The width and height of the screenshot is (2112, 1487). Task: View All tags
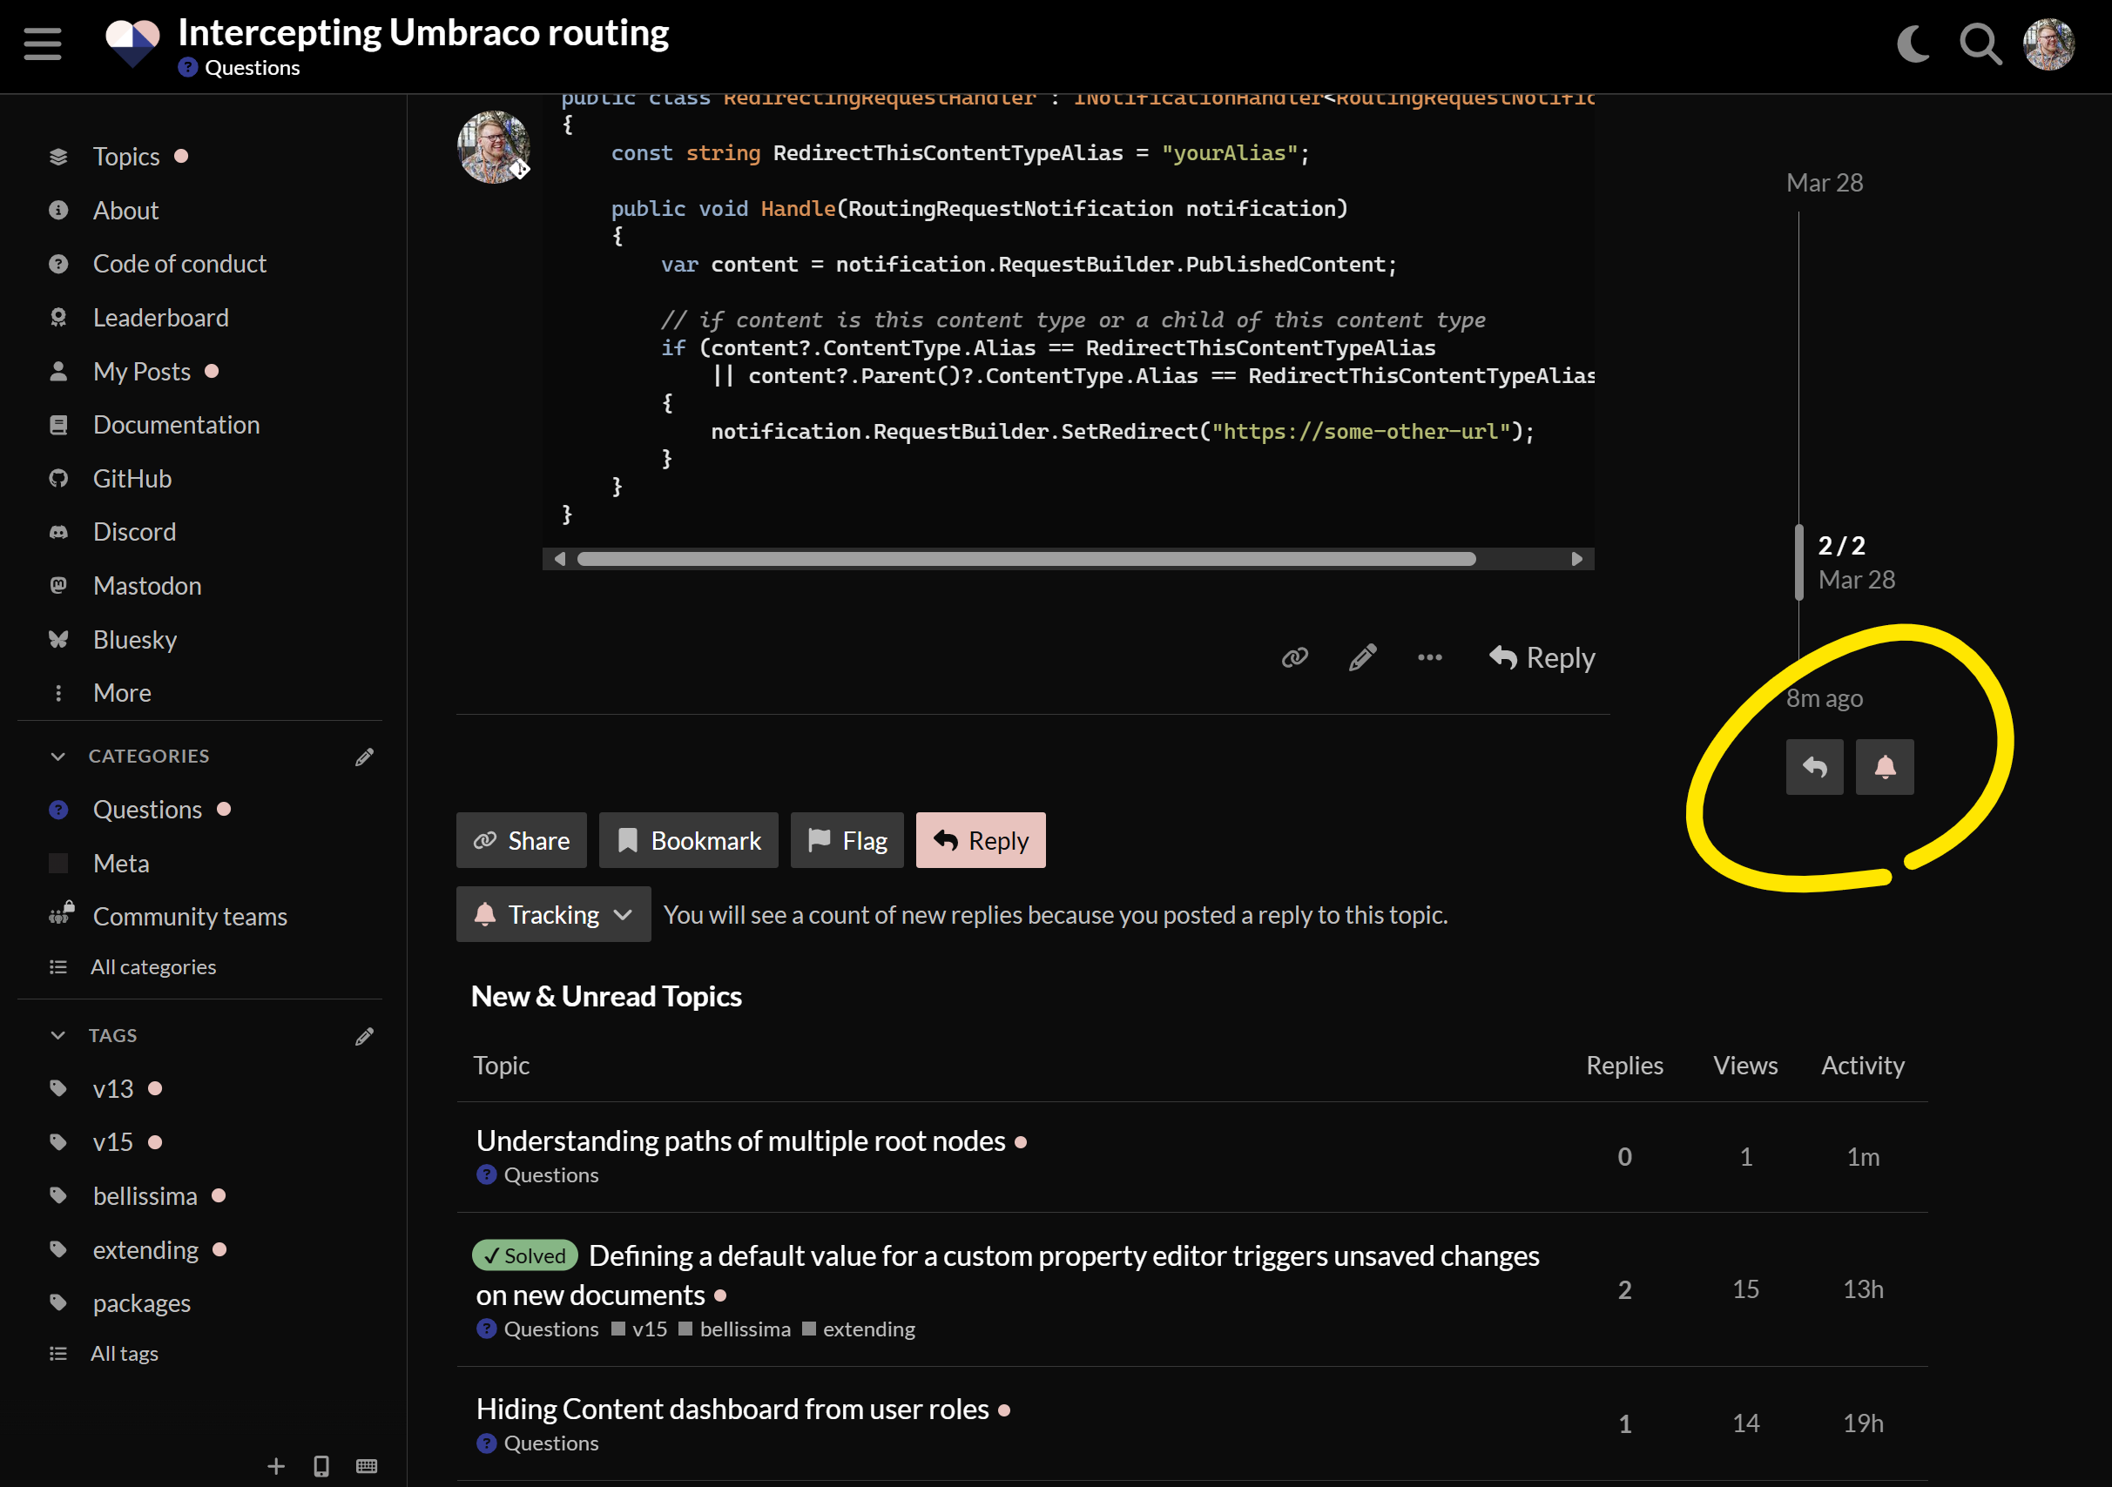tap(125, 1354)
